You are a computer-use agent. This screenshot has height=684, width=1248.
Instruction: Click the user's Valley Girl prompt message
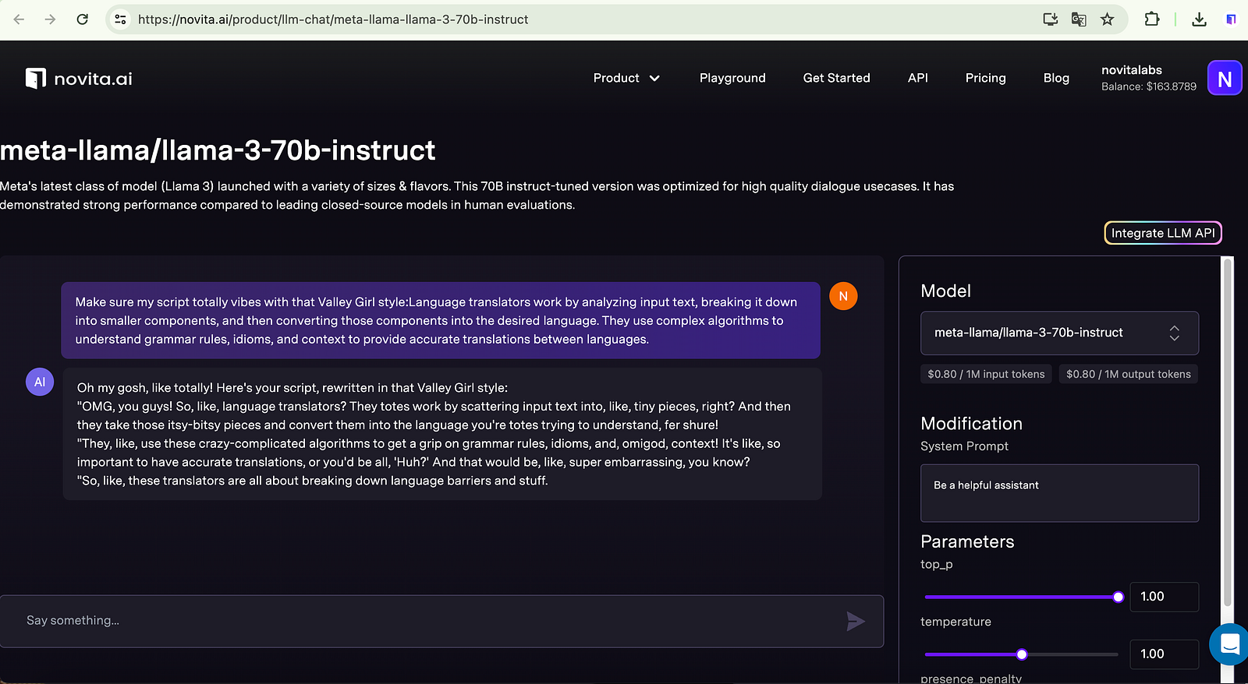coord(441,320)
